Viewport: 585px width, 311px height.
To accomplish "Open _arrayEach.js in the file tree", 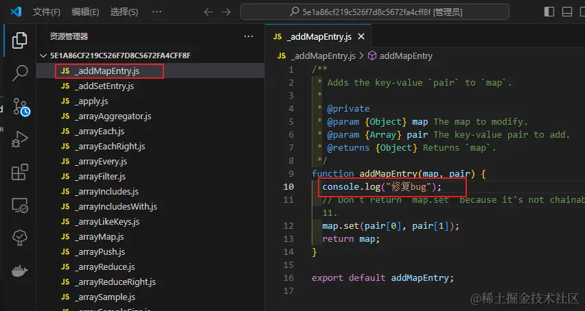I will (150, 131).
